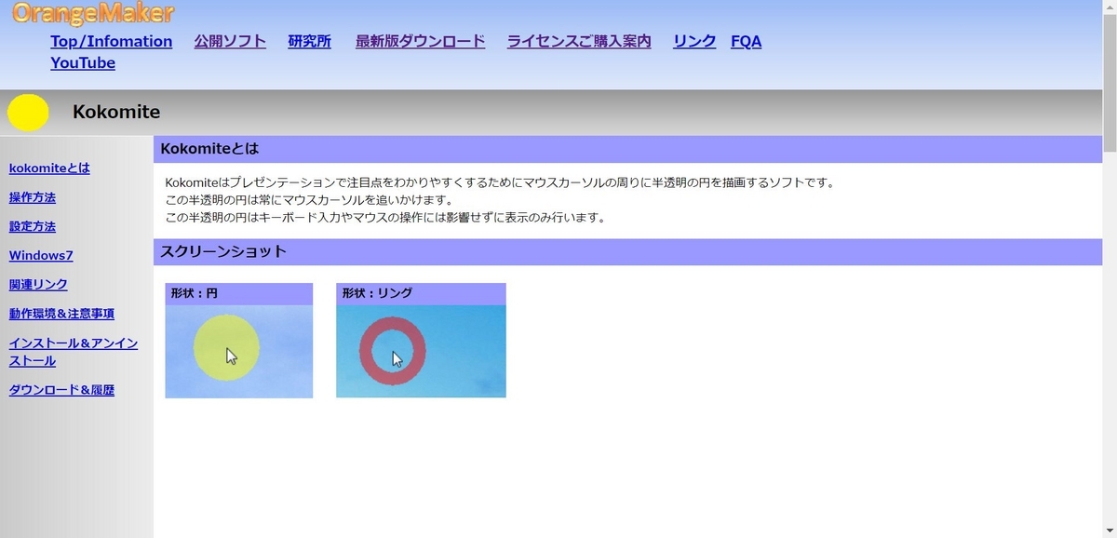Open インストール＆アンインストール in the sidebar
The height and width of the screenshot is (538, 1117).
(74, 352)
